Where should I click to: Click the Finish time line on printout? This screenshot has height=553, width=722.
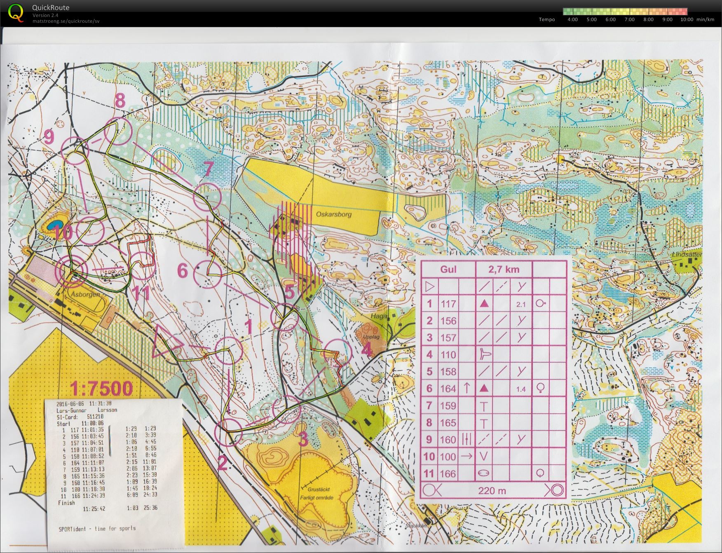click(107, 506)
